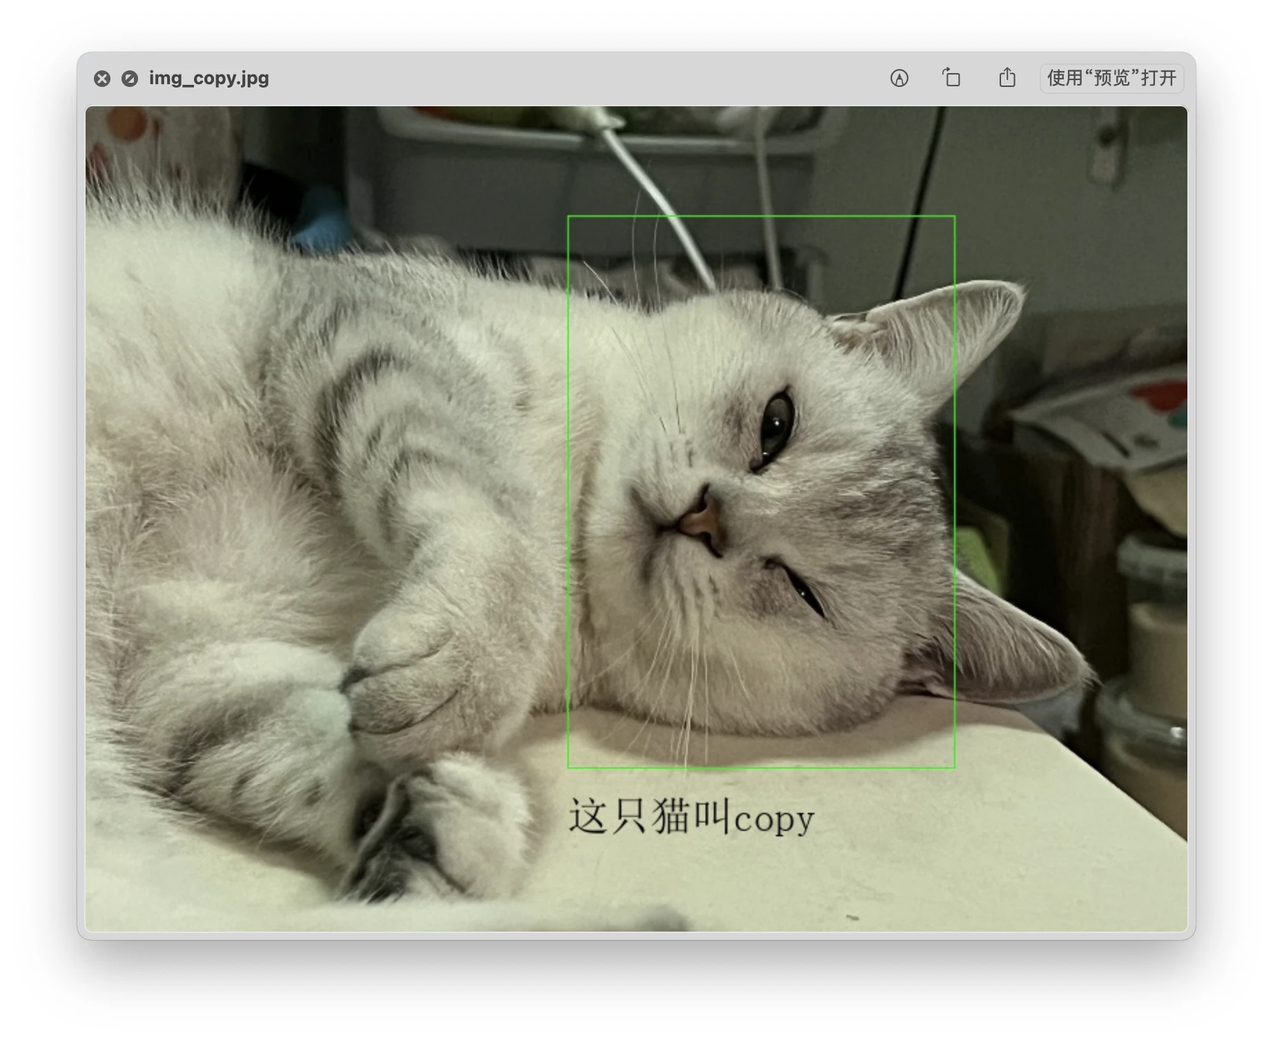Open the Share menu
The image size is (1273, 1042).
pos(1007,78)
